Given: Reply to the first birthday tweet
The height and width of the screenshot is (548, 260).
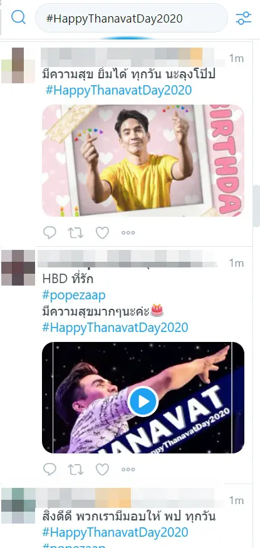Looking at the screenshot, I should (x=49, y=233).
